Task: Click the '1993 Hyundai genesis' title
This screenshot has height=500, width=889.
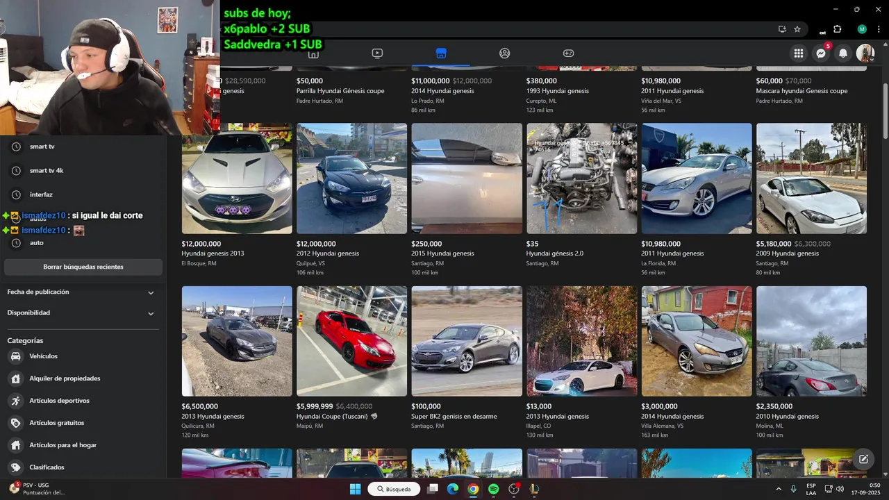Action: (x=558, y=91)
